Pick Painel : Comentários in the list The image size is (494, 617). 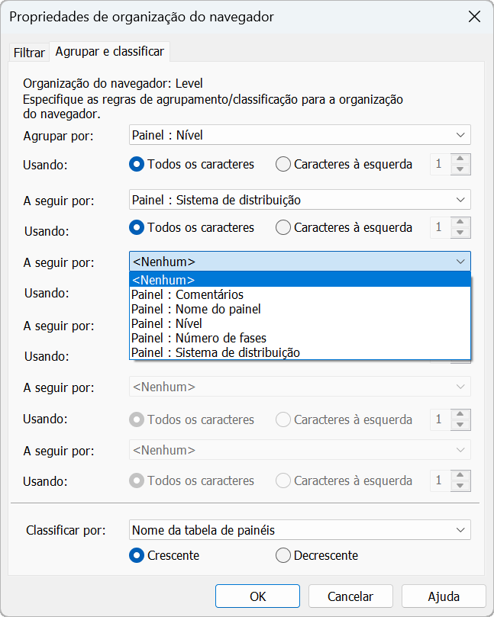point(299,294)
